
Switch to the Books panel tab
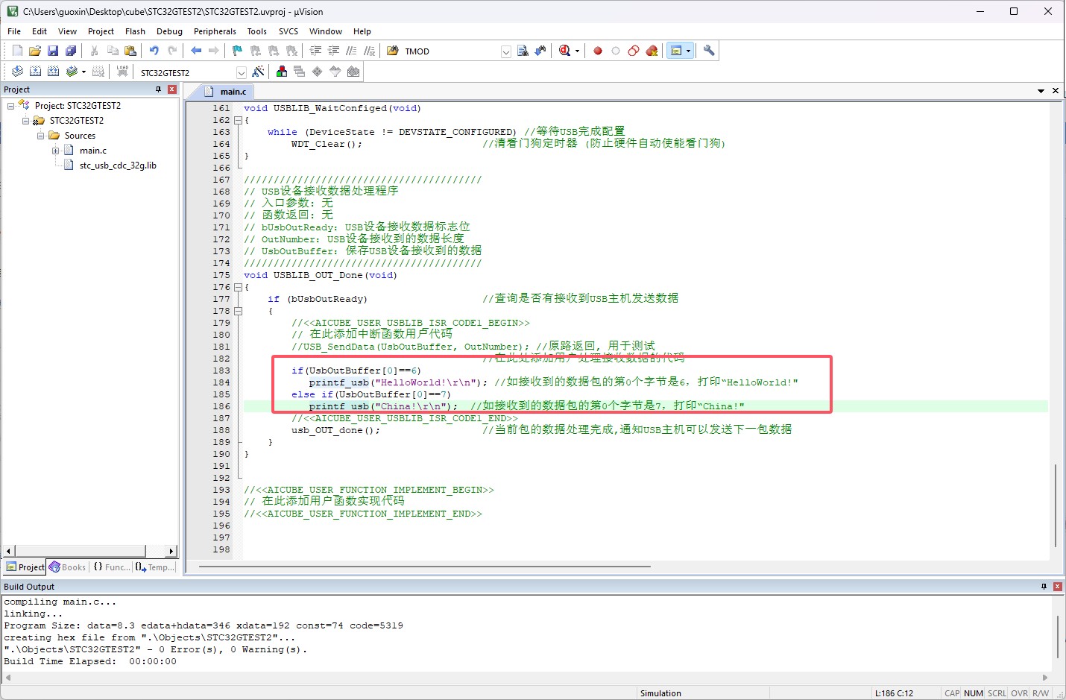pyautogui.click(x=68, y=567)
